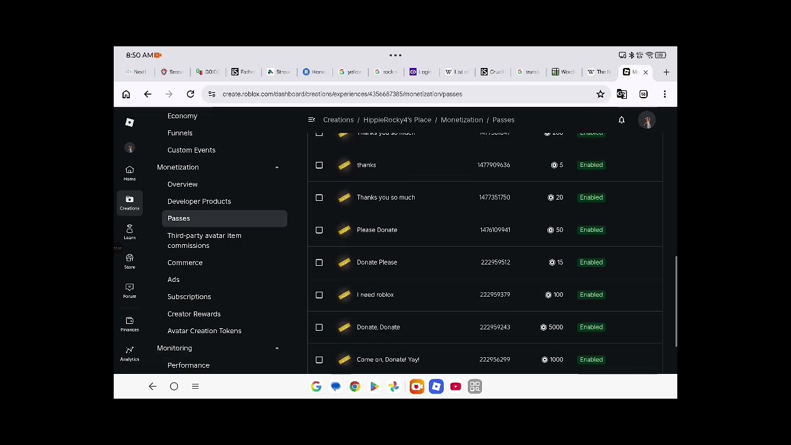The width and height of the screenshot is (791, 445).
Task: Go to Monetization breadcrumb
Action: point(462,120)
